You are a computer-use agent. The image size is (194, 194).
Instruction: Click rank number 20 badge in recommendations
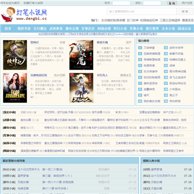tap(166, 101)
